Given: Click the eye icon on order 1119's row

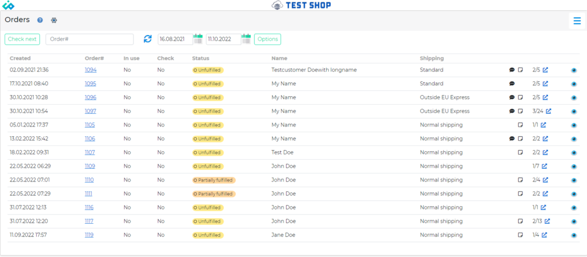Looking at the screenshot, I should click(x=574, y=235).
